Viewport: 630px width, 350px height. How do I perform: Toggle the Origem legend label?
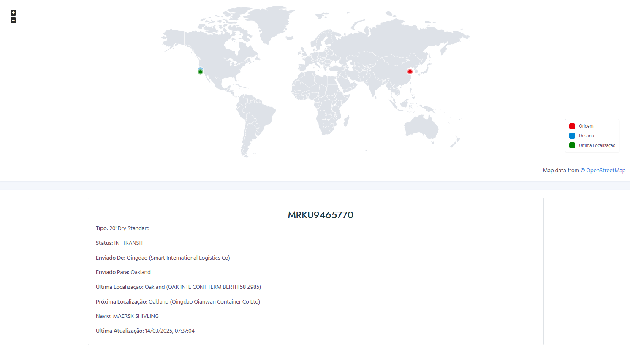click(x=586, y=126)
